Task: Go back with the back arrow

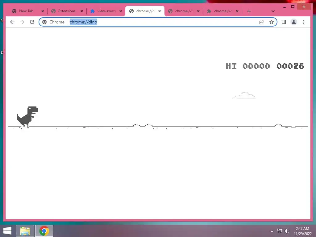Action: coord(12,22)
